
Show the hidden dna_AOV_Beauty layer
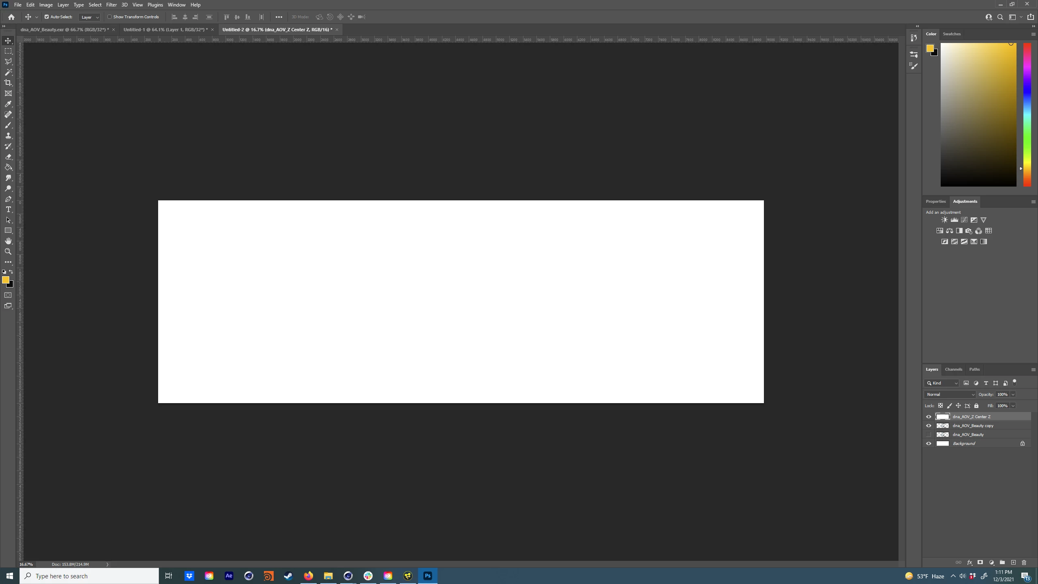tap(929, 435)
